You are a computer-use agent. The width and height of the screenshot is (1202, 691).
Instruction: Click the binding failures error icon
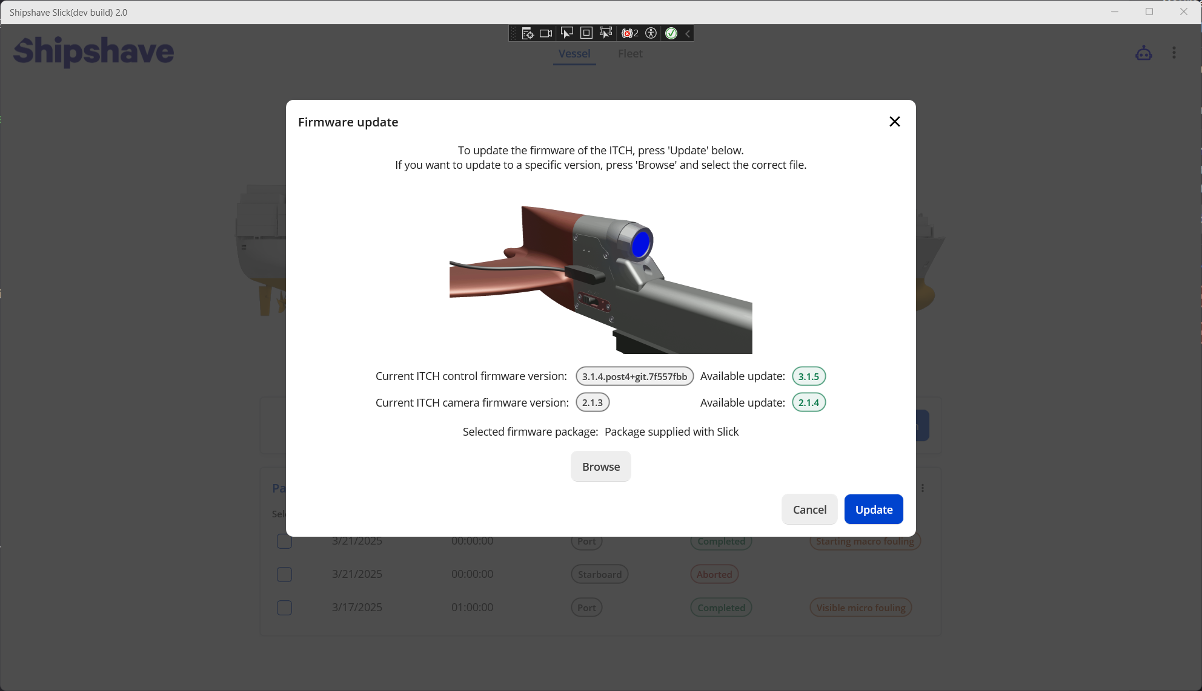coord(629,33)
